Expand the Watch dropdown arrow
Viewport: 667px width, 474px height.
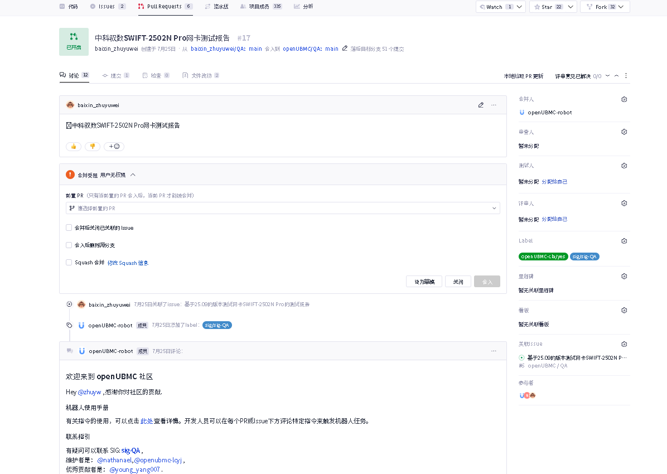[519, 7]
